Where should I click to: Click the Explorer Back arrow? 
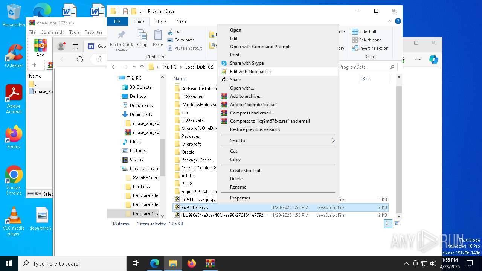tap(114, 67)
